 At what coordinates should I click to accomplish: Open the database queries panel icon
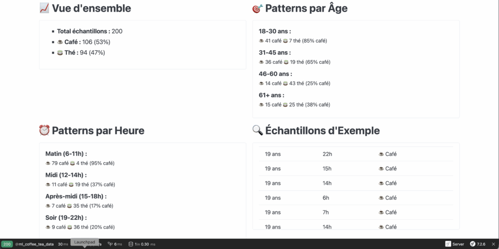pos(131,244)
